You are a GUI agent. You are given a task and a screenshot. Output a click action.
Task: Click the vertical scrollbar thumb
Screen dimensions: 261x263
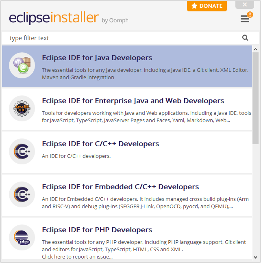pyautogui.click(x=255, y=98)
